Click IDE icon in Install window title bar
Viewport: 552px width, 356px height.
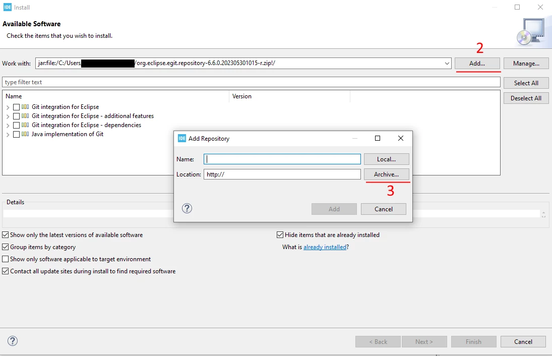[8, 7]
